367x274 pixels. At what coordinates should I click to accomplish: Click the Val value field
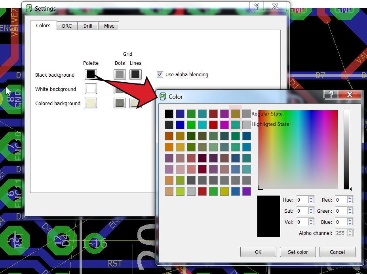click(302, 222)
